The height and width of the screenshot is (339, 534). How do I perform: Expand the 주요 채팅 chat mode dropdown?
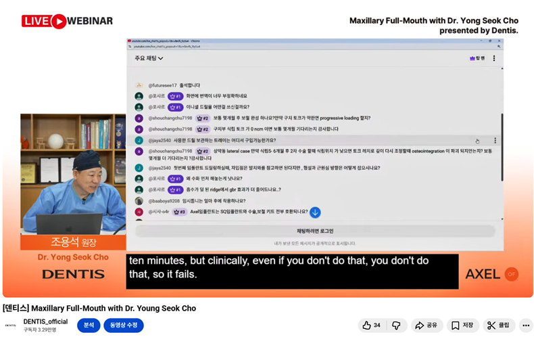click(x=149, y=58)
